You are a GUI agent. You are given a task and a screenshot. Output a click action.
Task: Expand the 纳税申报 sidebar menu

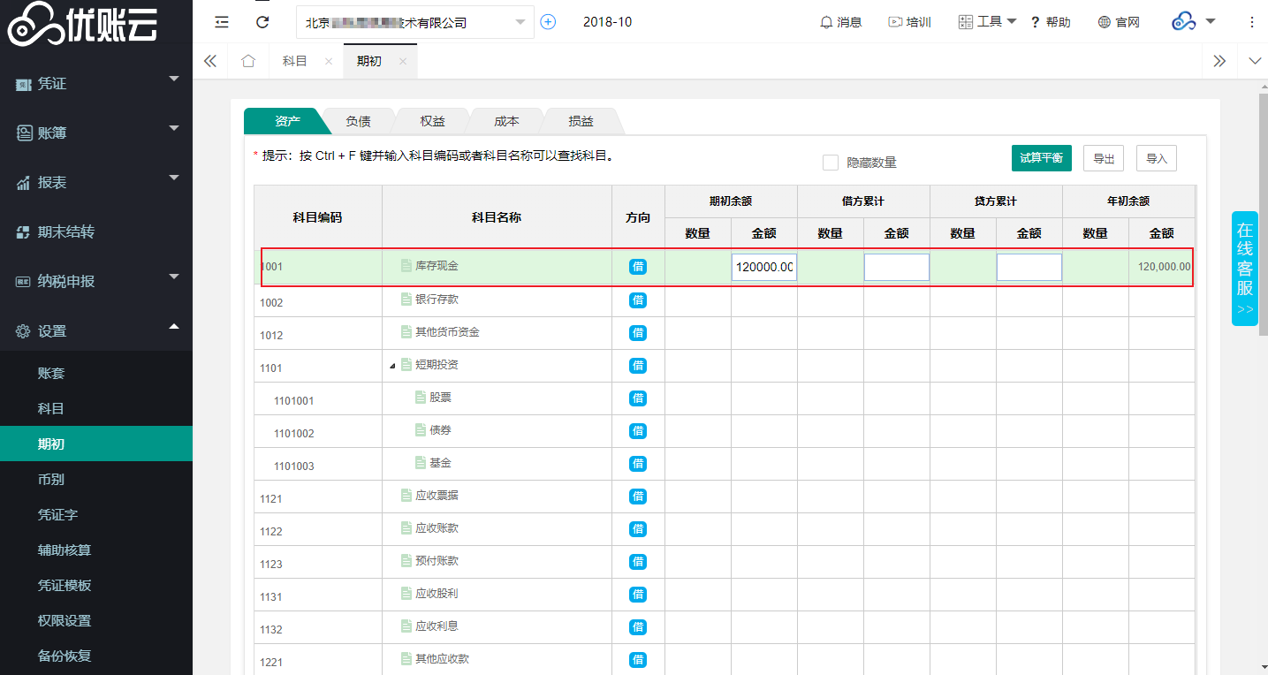pyautogui.click(x=96, y=281)
